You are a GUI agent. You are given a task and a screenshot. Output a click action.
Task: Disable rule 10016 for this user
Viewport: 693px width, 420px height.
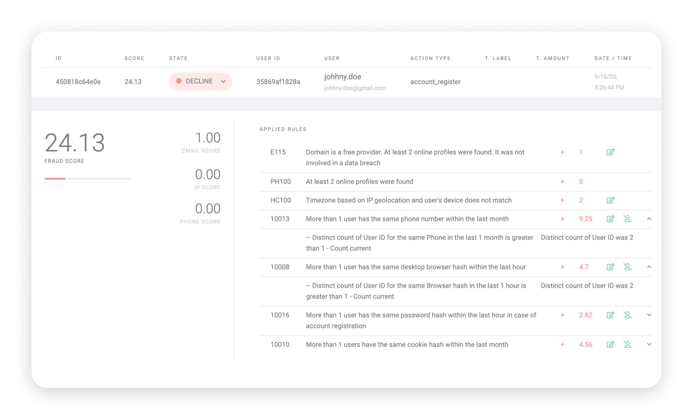[x=628, y=315]
